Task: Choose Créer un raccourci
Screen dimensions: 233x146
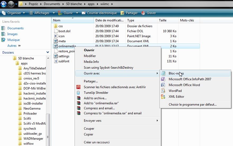Action: 118,142
